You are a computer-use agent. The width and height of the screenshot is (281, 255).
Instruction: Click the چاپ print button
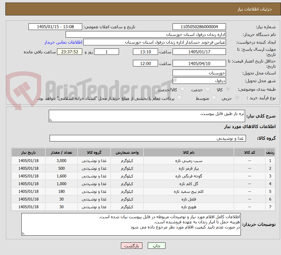tap(156, 246)
